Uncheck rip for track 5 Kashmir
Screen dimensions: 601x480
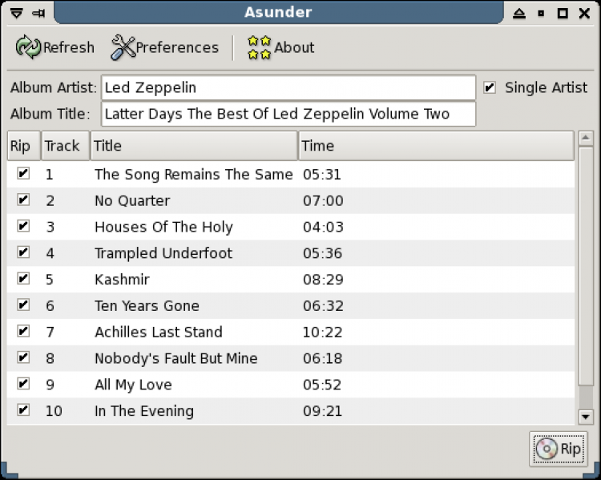point(23,279)
